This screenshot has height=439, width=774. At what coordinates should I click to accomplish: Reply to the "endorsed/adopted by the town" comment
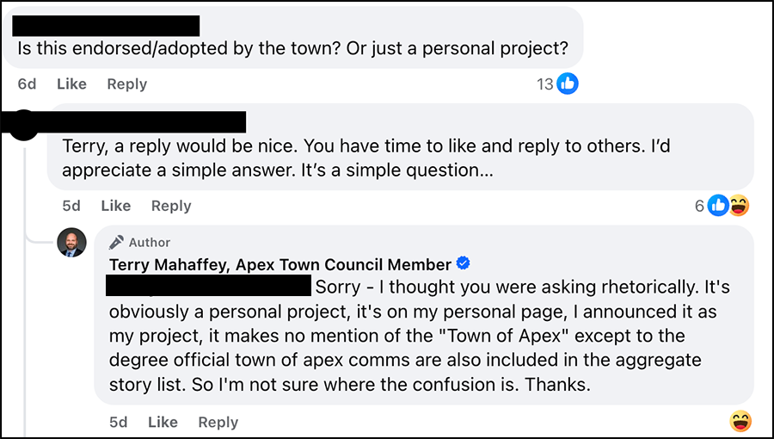pos(126,84)
